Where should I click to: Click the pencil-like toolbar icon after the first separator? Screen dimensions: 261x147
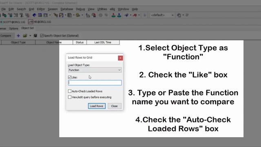click(55, 15)
